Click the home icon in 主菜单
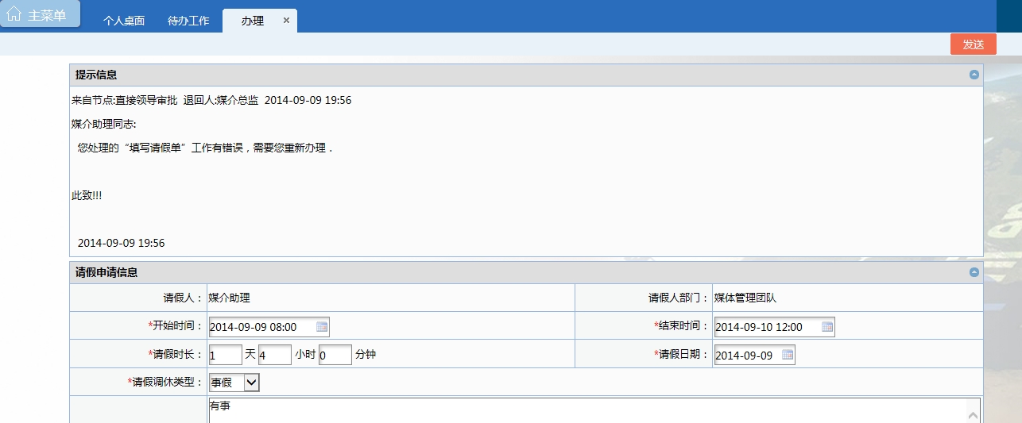1022x423 pixels. tap(14, 13)
